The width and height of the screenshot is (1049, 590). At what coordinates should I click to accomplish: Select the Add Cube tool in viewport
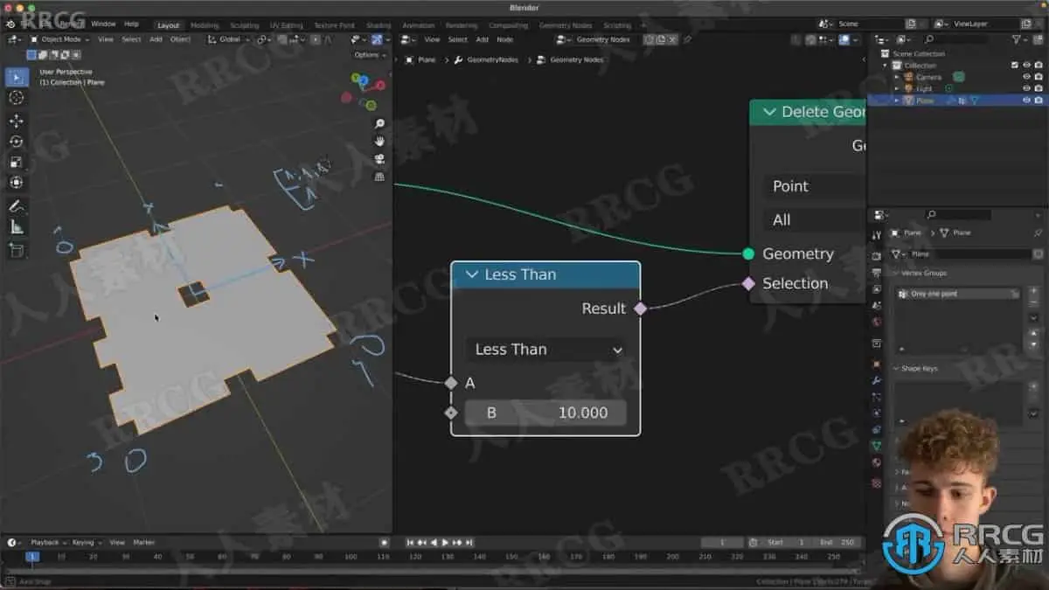(x=17, y=250)
